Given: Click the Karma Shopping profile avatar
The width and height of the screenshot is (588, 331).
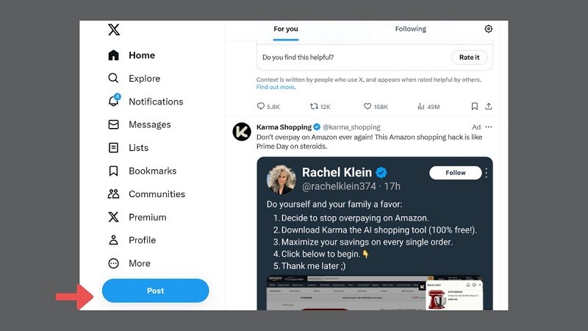Looking at the screenshot, I should 242,132.
